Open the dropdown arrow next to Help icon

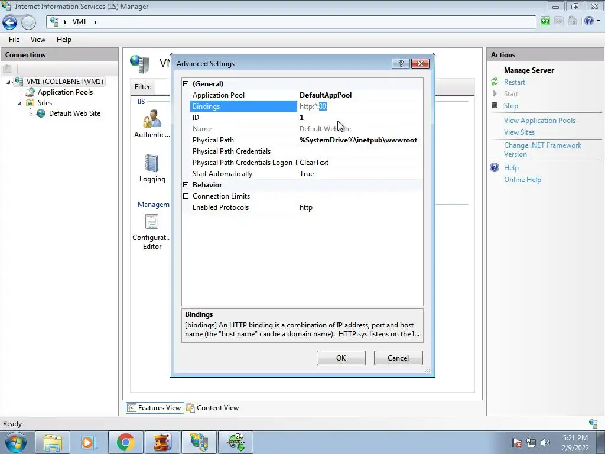click(x=599, y=21)
